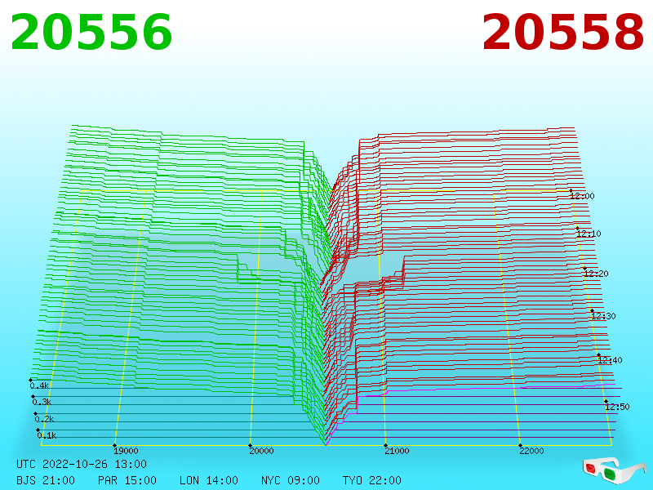Click the 0.1k depth axis label

47,435
